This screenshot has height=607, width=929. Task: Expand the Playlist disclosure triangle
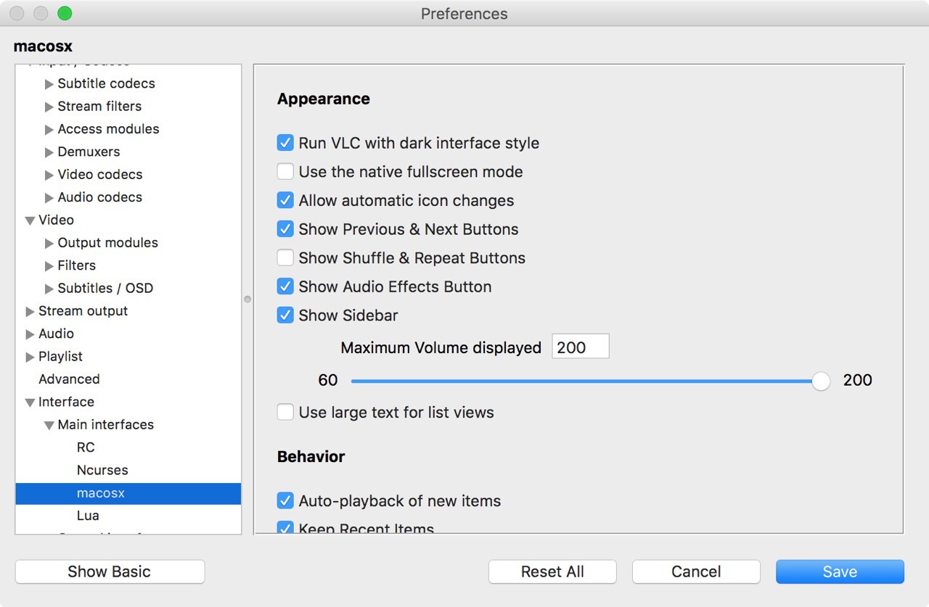[30, 357]
